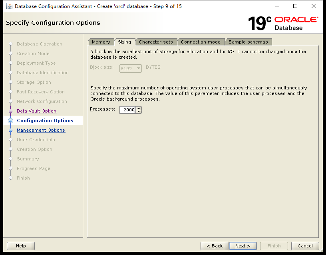Go to Data Vault Option step
The width and height of the screenshot is (326, 255).
tap(37, 111)
